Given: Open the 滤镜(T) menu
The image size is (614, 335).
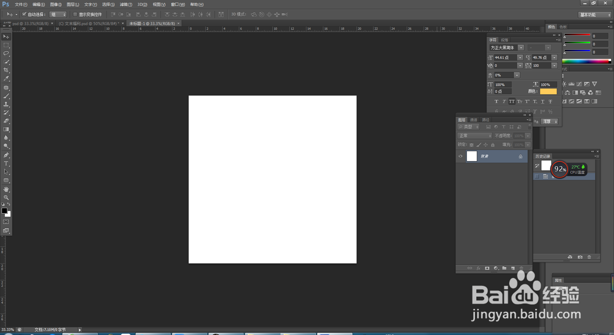Looking at the screenshot, I should tap(126, 4).
